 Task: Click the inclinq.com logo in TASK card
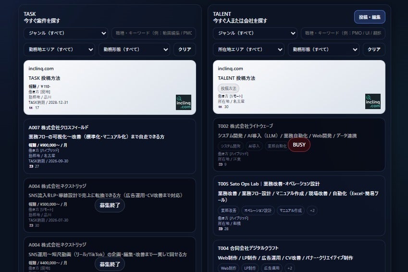184,102
